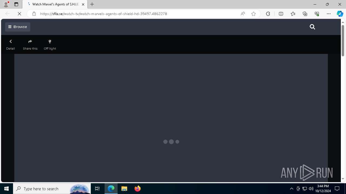Open Windows Start menu
346x194 pixels.
pyautogui.click(x=6, y=189)
